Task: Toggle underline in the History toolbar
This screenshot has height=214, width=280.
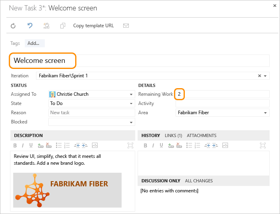Action: 162,145
